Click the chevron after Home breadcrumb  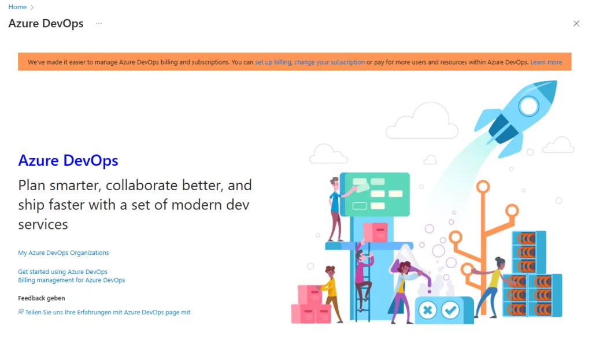click(32, 7)
